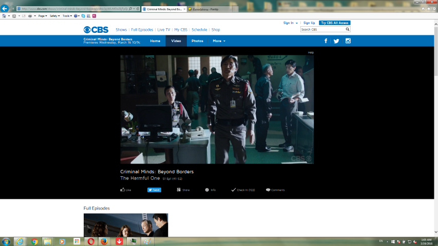The width and height of the screenshot is (438, 246).
Task: Open the Tools menu in command bar
Action: [x=67, y=16]
